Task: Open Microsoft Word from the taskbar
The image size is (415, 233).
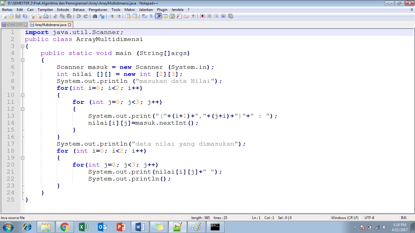Action: pos(140,227)
